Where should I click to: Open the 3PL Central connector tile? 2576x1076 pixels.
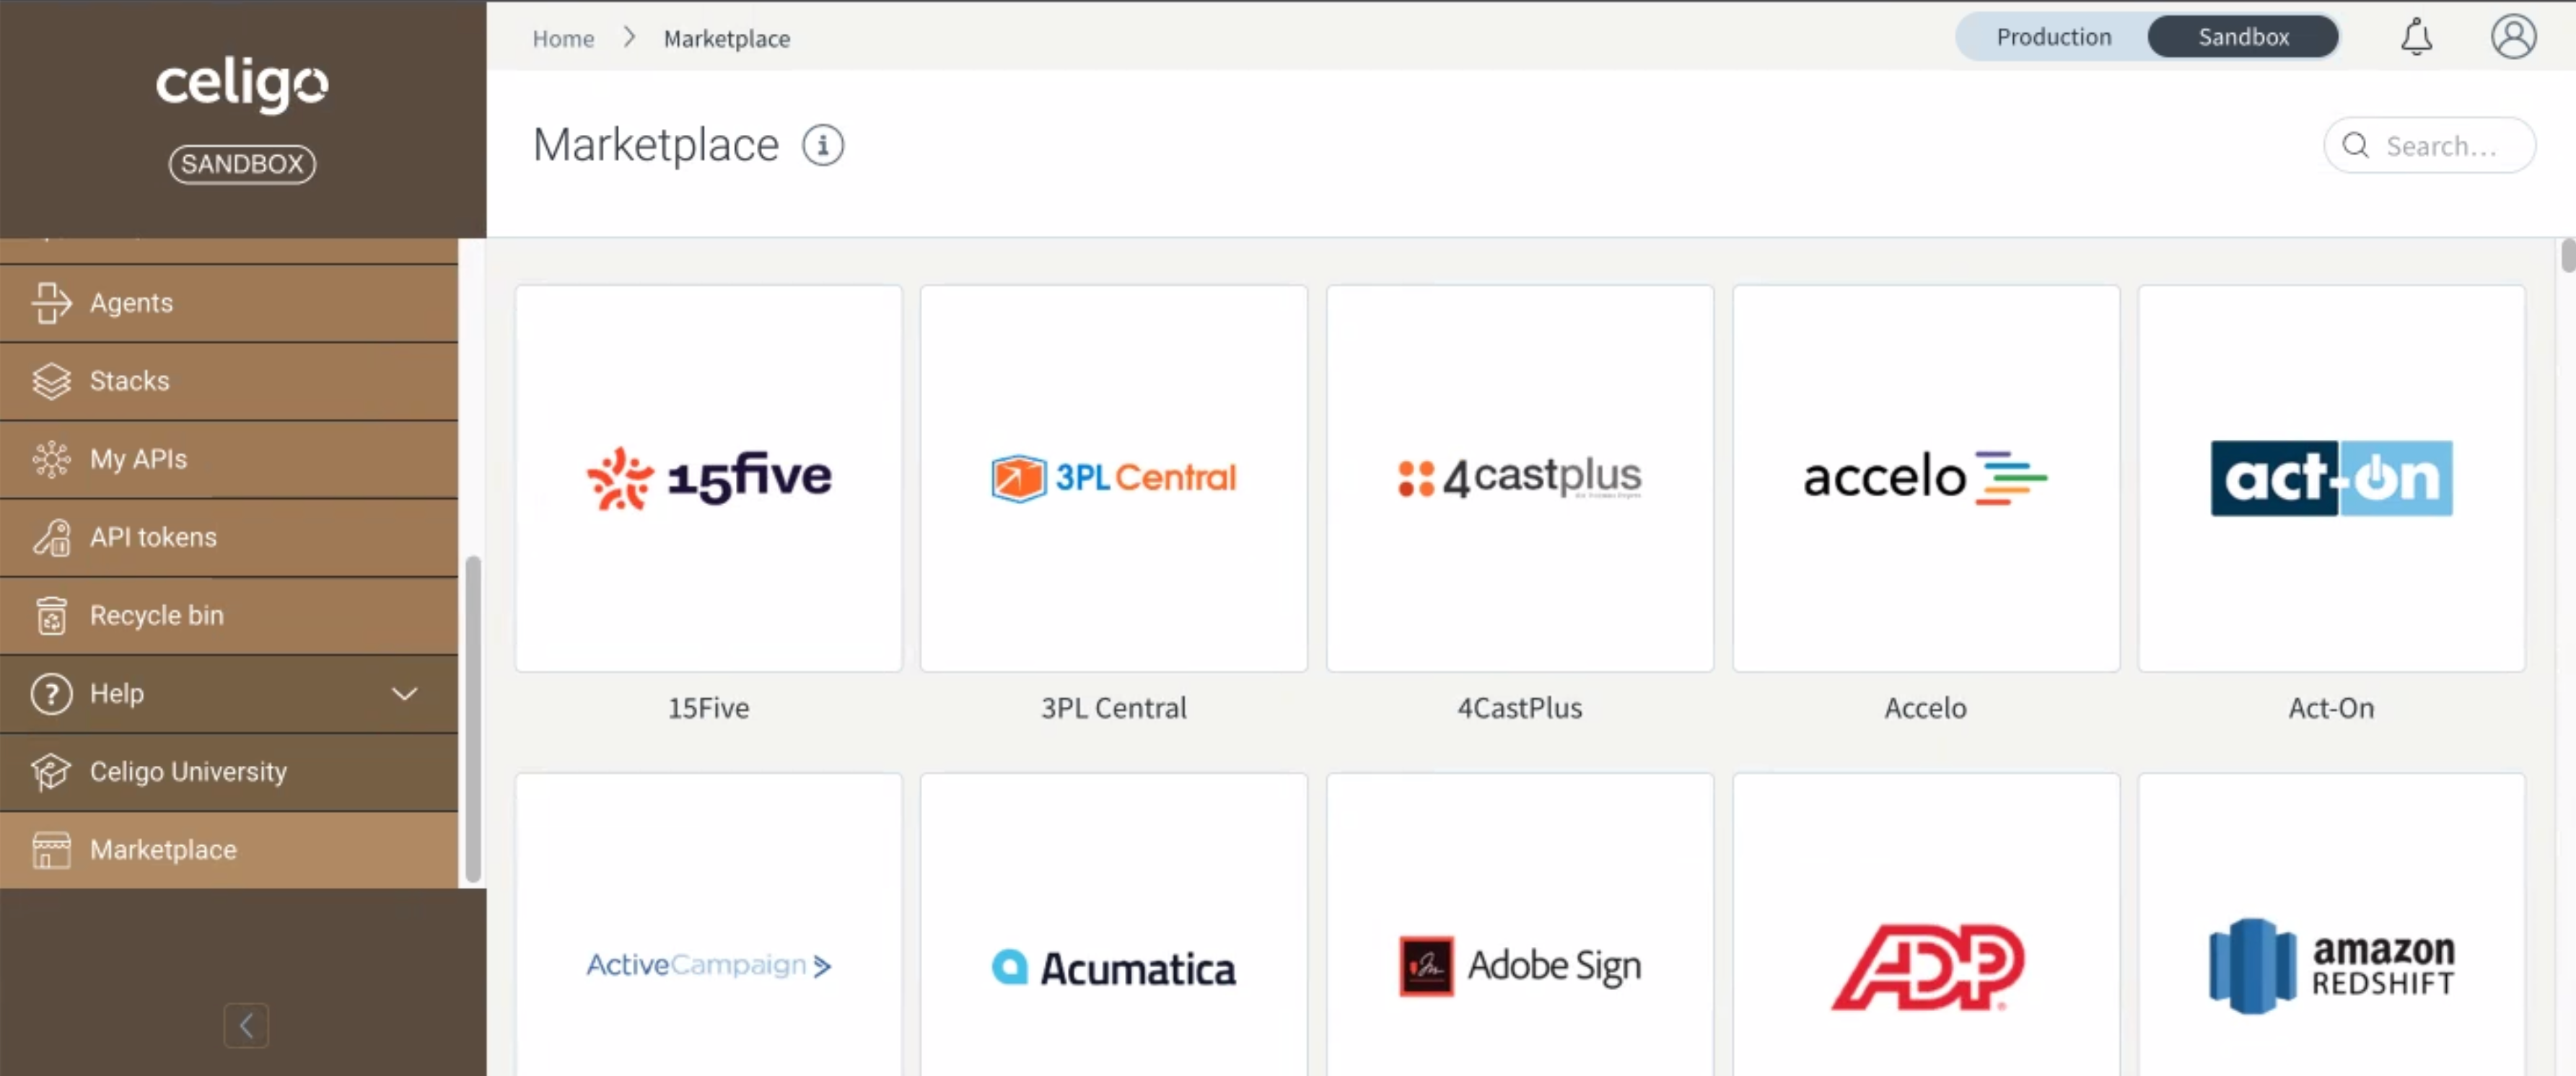(x=1113, y=479)
